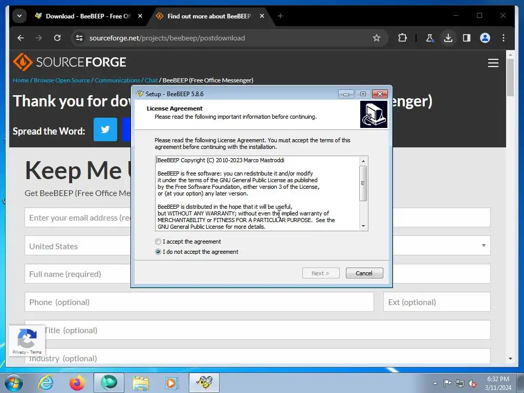Follow the Home breadcrumb link
Viewport: 524px width, 393px height.
(20, 80)
